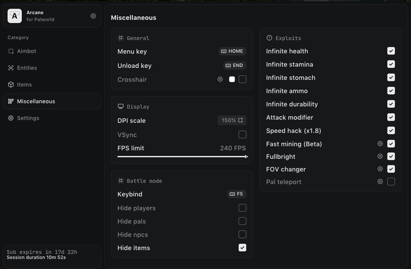The image size is (411, 269).
Task: Open Pal teleport settings gear
Action: coord(380,182)
